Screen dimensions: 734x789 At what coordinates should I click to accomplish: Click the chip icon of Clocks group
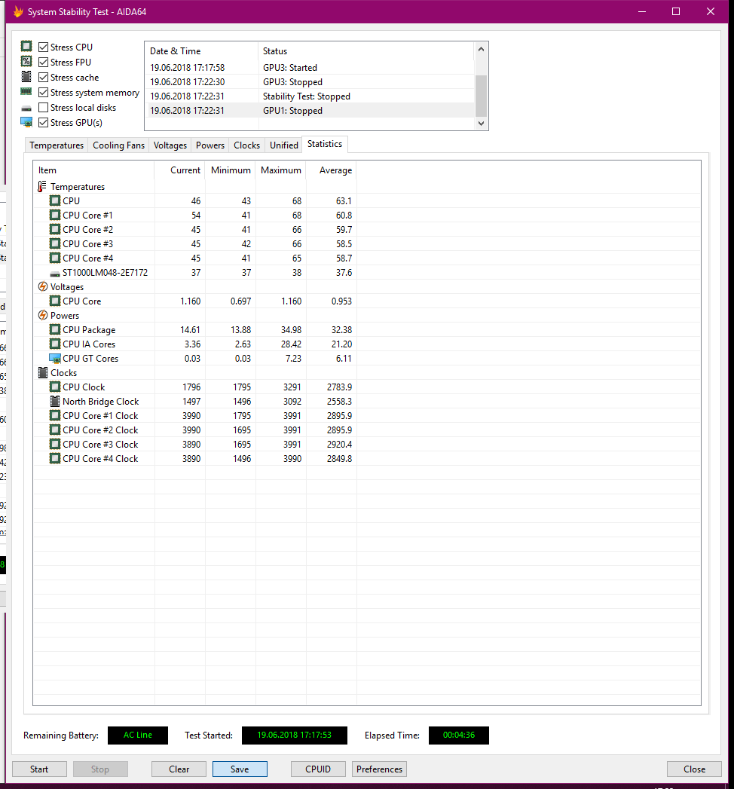(x=43, y=373)
